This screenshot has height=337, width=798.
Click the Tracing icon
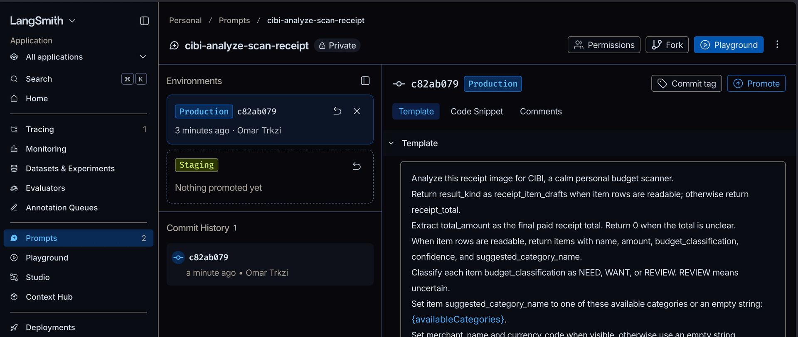14,129
